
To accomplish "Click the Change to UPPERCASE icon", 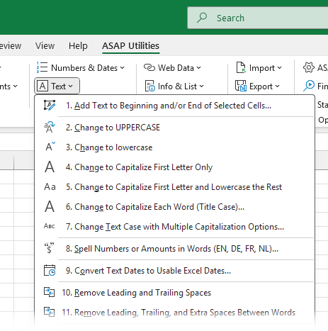I will [x=50, y=128].
